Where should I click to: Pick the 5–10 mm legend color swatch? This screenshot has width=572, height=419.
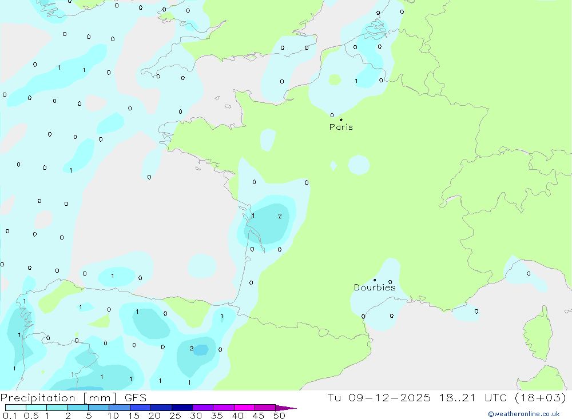click(x=98, y=408)
